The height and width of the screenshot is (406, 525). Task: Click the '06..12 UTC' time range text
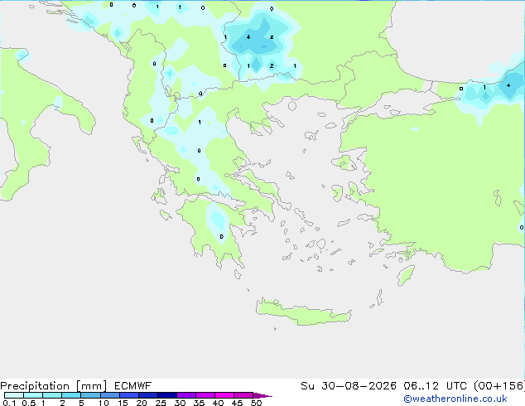point(436,385)
